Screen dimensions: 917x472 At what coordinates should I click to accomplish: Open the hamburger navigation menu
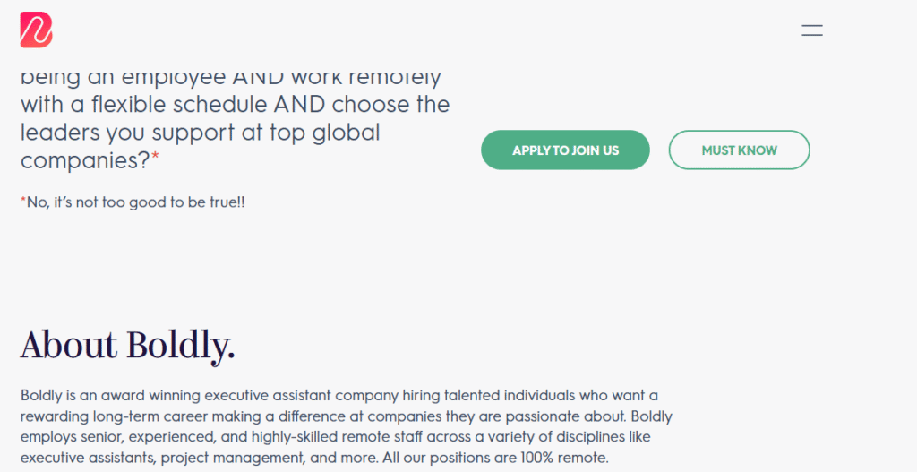click(x=812, y=30)
